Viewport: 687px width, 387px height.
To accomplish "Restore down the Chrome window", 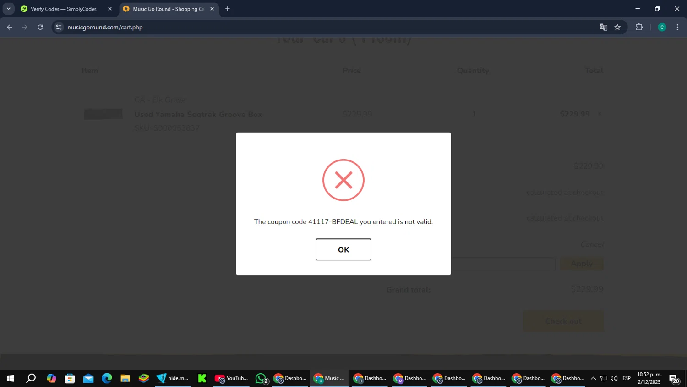I will click(x=657, y=9).
